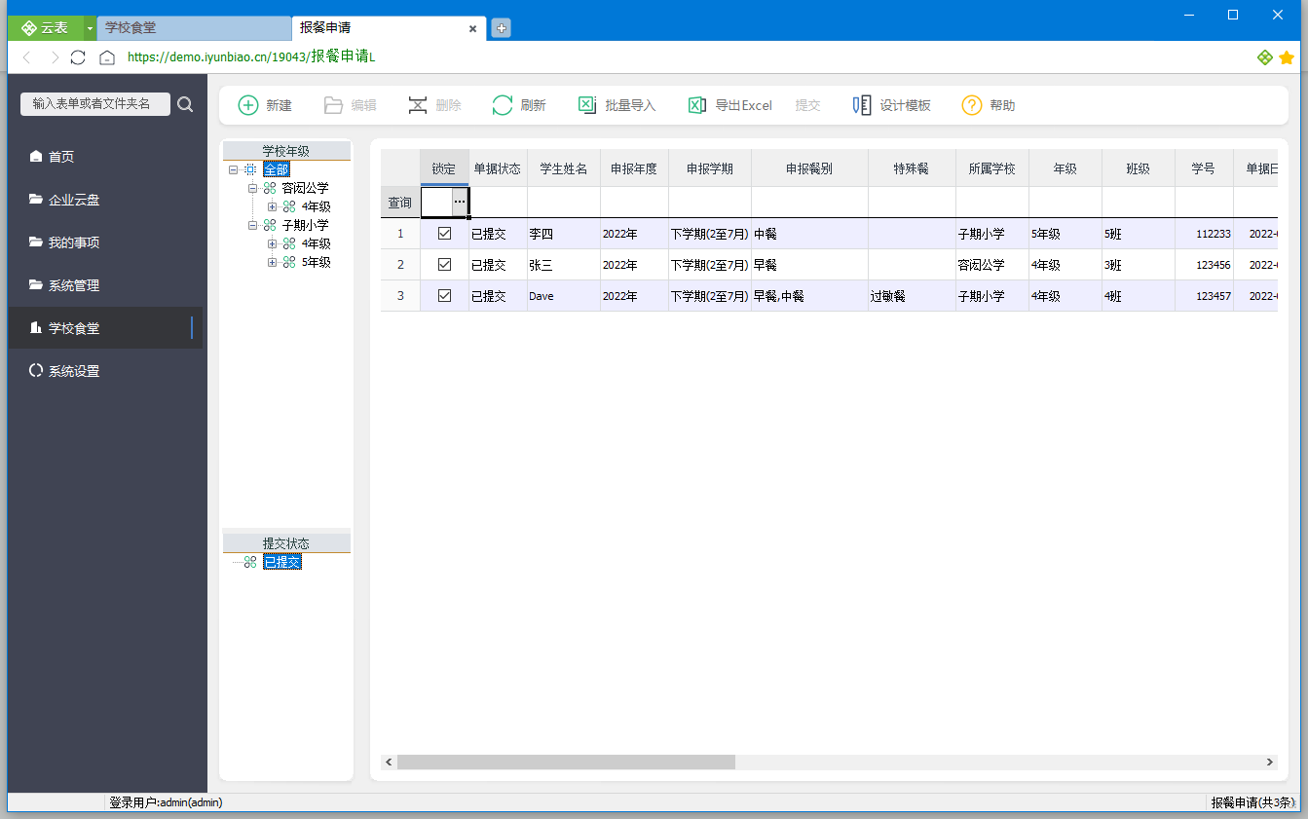Click the 子期小学 node icon
Viewport: 1308px width, 819px height.
coord(270,225)
